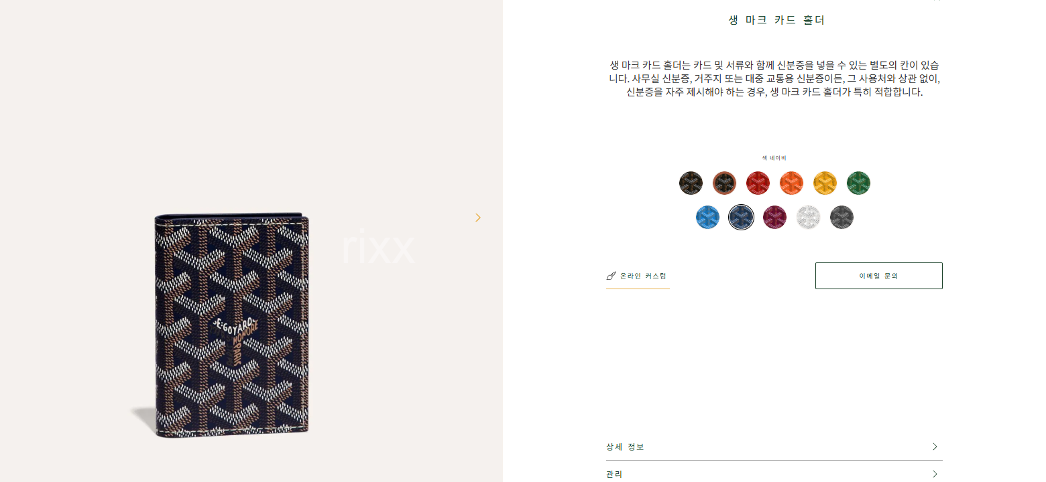Click the 상세 정보 chevron arrow

[935, 447]
